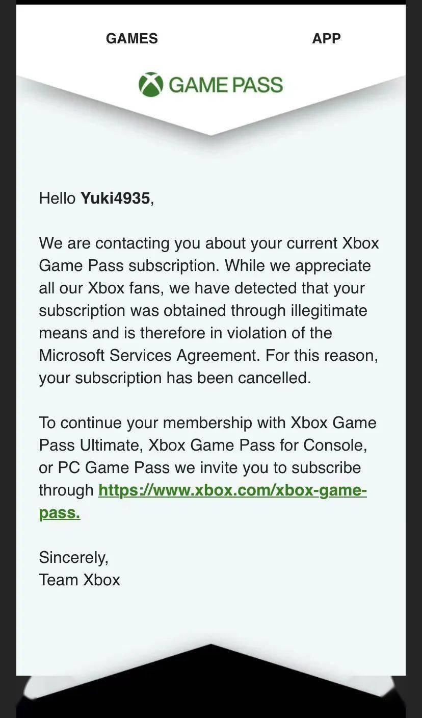Click "Xbox Game Pass for Console" text

pyautogui.click(x=257, y=445)
